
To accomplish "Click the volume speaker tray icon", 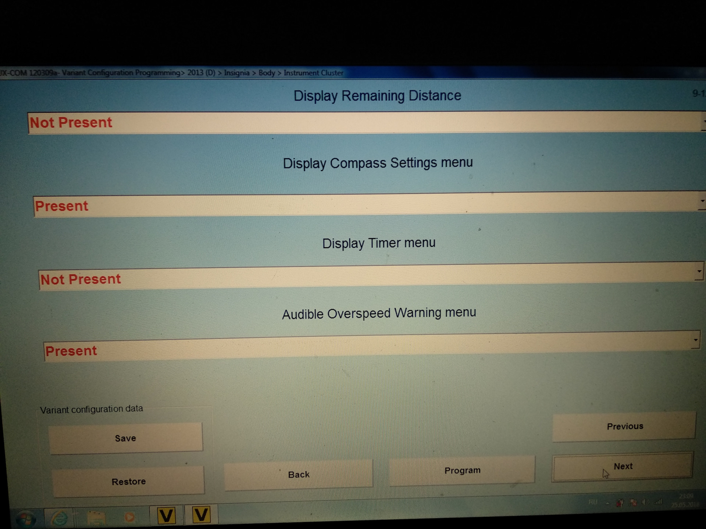I will (x=645, y=502).
